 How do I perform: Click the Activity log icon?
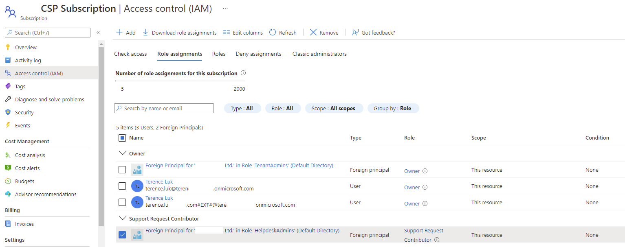pyautogui.click(x=8, y=60)
